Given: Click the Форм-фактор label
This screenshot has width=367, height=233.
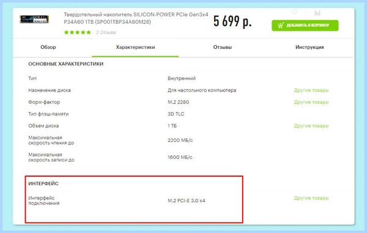Looking at the screenshot, I should point(44,102).
